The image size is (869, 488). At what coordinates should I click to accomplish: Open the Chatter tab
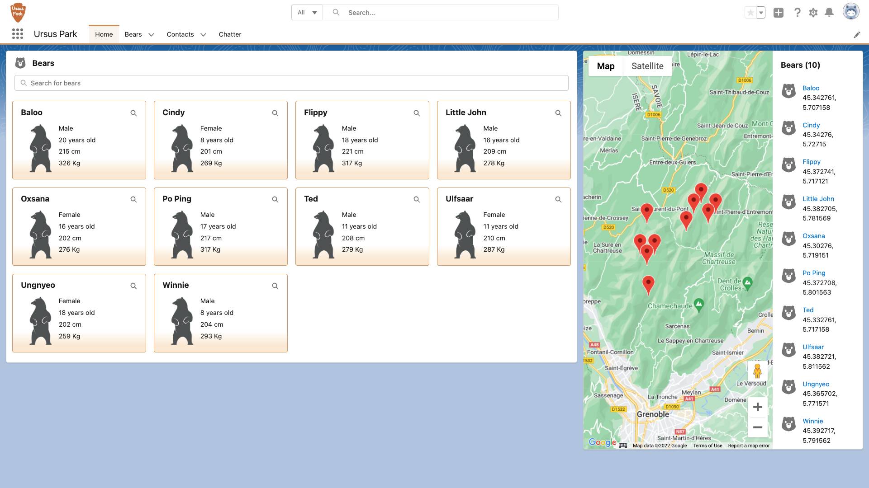click(x=230, y=34)
